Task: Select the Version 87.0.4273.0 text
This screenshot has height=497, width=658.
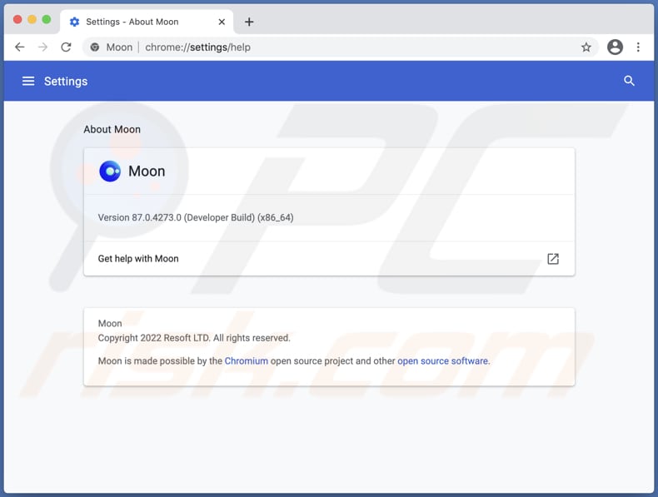Action: [x=196, y=217]
